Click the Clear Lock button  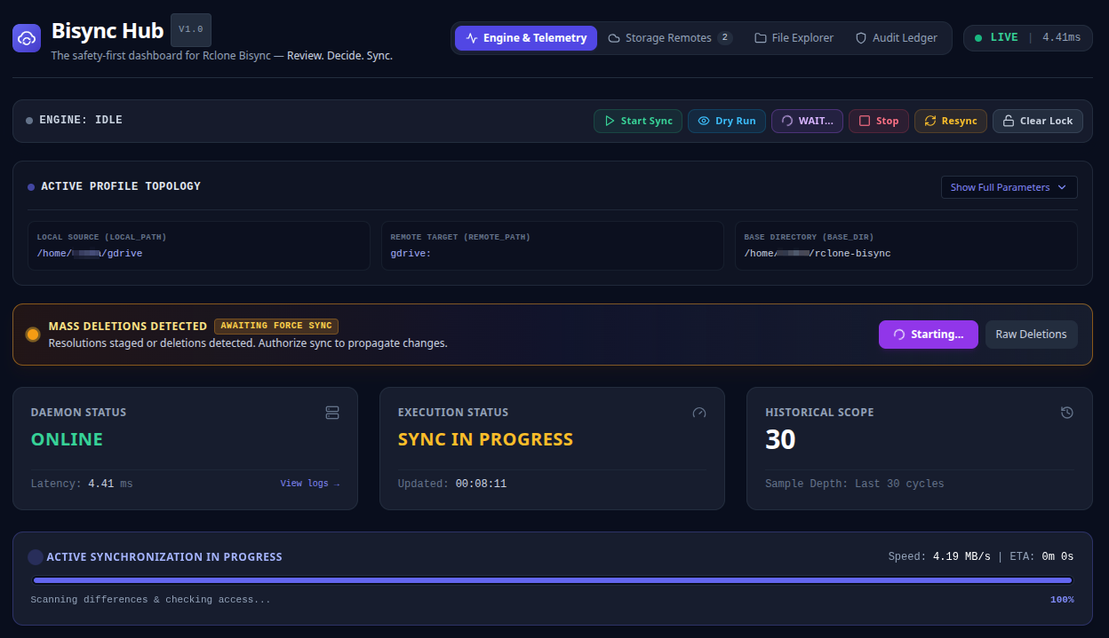coord(1038,121)
